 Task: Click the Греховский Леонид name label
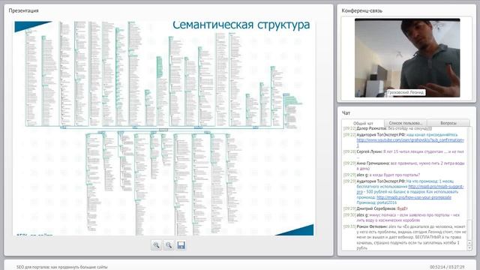click(x=406, y=92)
